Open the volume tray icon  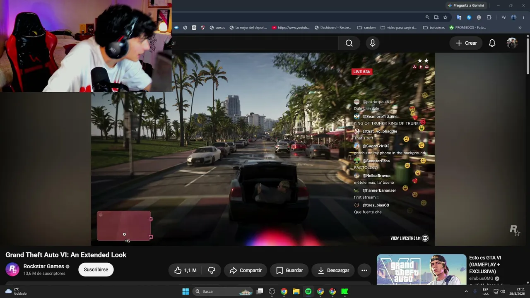click(503, 291)
